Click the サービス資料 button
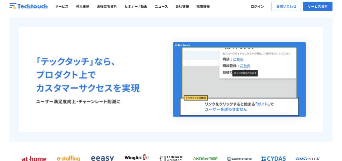This screenshot has width=342, height=161. (318, 6)
